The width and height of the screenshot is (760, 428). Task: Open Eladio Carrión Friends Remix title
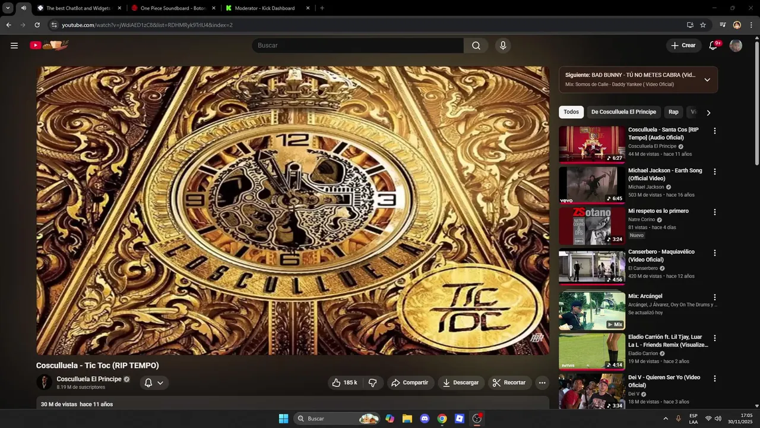pos(668,341)
